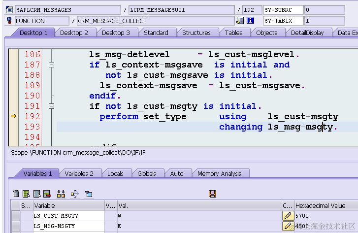Click the SAPLCRM_MESSAGES program field

[x=68, y=10]
